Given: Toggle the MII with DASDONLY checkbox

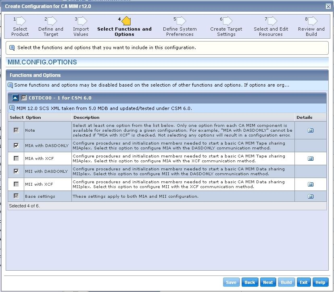Looking at the screenshot, I should 16,171.
